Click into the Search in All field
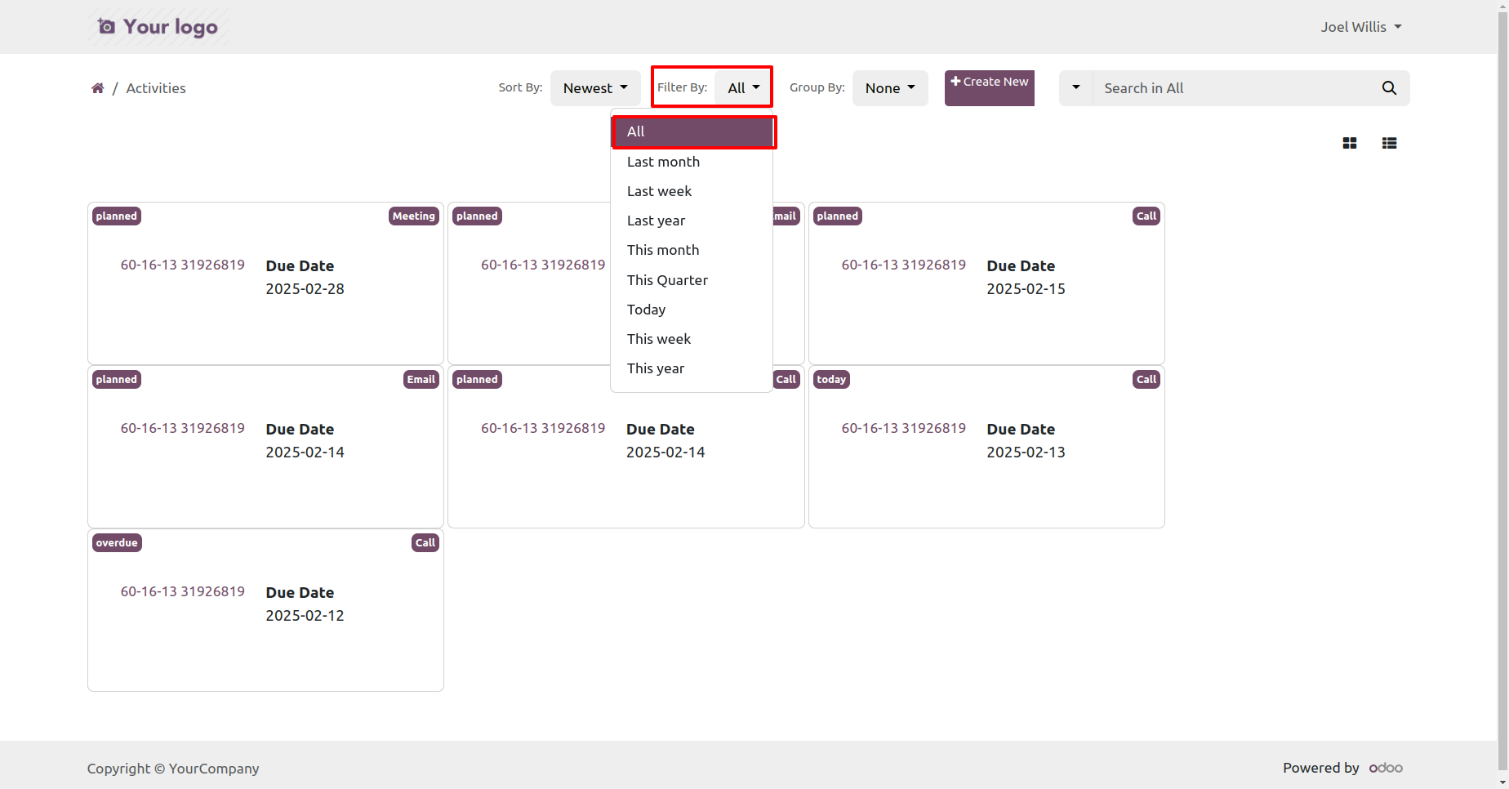 (x=1232, y=88)
